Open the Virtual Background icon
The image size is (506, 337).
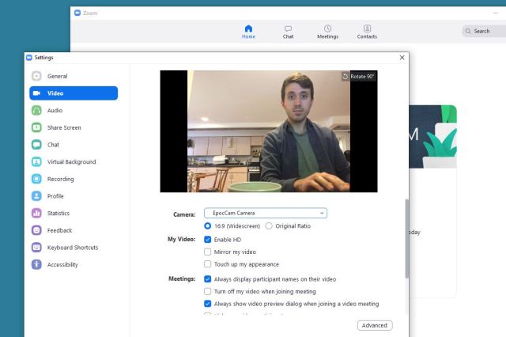[36, 161]
